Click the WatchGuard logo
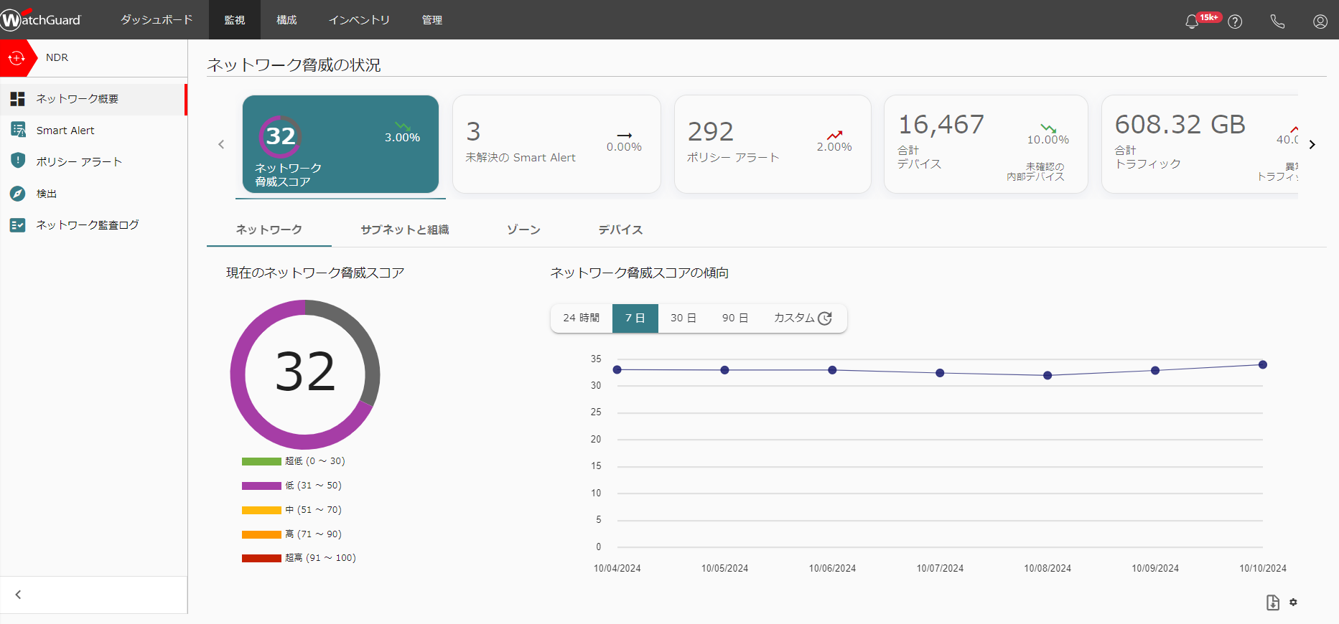 [41, 19]
